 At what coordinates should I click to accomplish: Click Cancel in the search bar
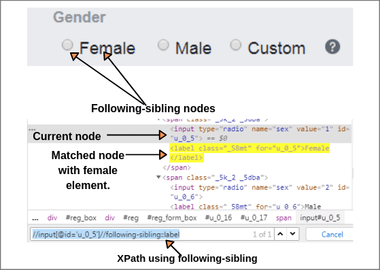332,235
